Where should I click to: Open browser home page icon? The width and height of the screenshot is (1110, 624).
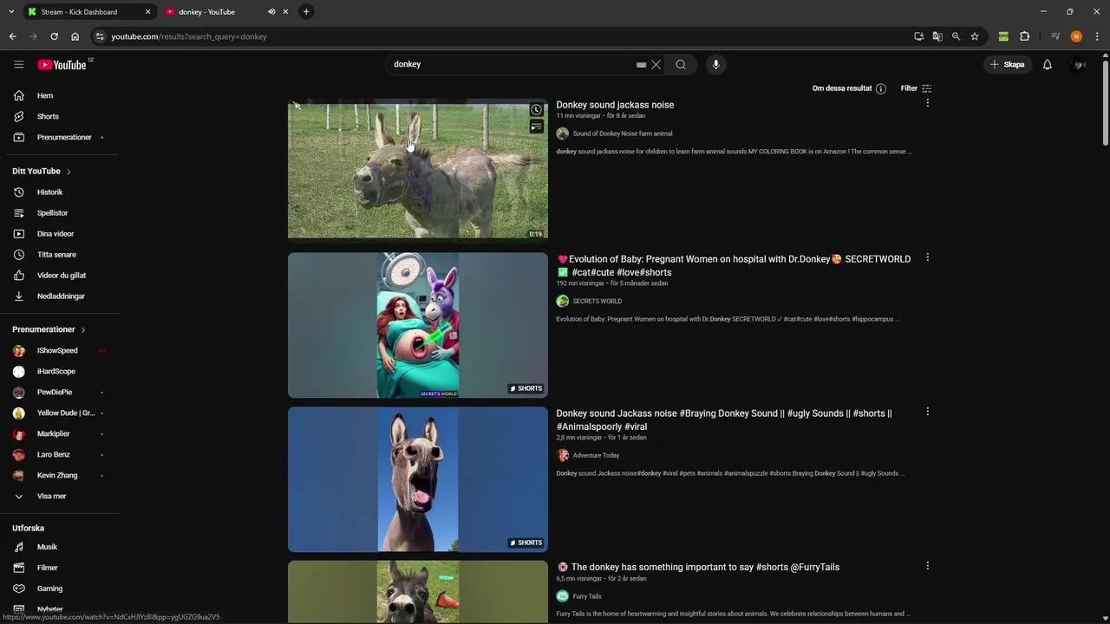coord(75,36)
